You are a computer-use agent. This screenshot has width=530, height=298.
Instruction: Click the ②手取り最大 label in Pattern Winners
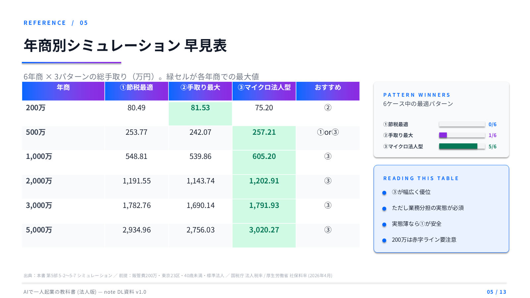point(398,135)
